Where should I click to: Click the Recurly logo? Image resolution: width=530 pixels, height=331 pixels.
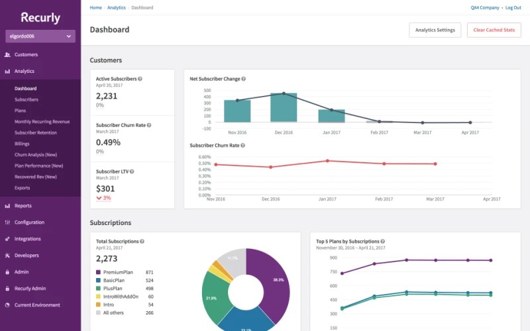pyautogui.click(x=40, y=18)
